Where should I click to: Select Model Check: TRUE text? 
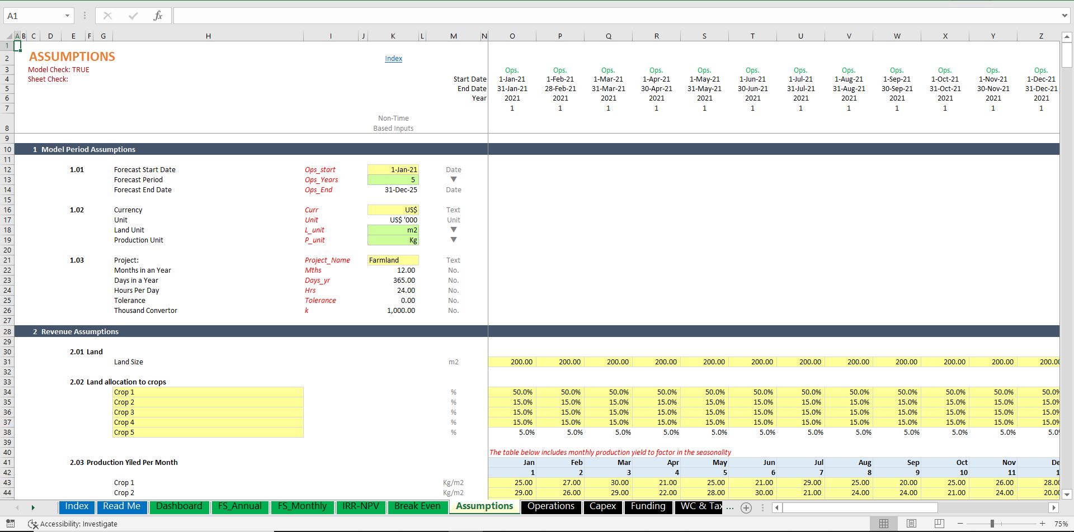point(59,69)
